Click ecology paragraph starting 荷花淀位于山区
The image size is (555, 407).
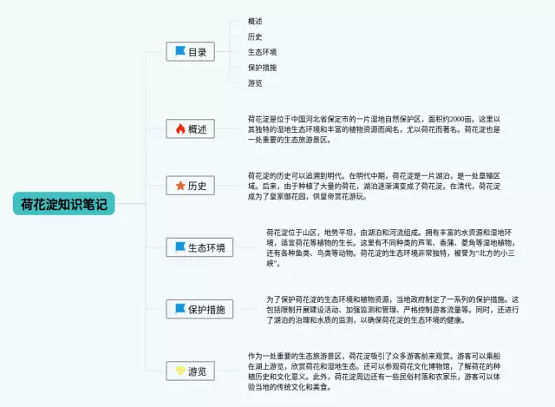coord(391,247)
